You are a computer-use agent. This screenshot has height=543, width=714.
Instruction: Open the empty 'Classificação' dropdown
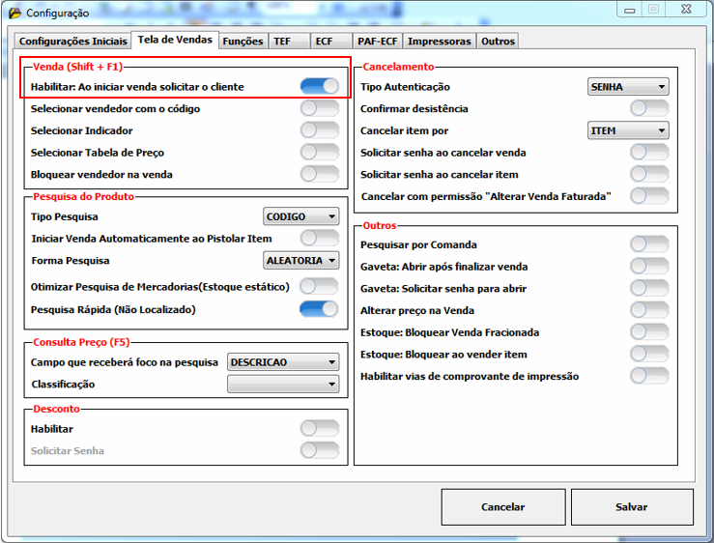click(x=283, y=385)
